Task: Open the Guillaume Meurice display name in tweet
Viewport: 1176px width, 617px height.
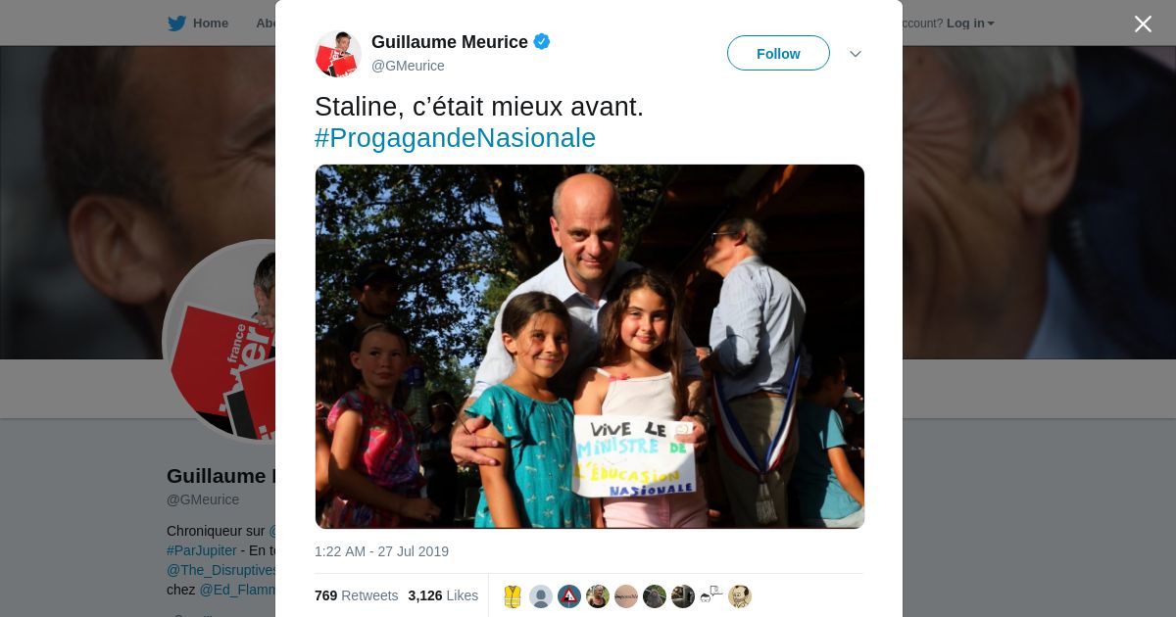Action: click(450, 42)
